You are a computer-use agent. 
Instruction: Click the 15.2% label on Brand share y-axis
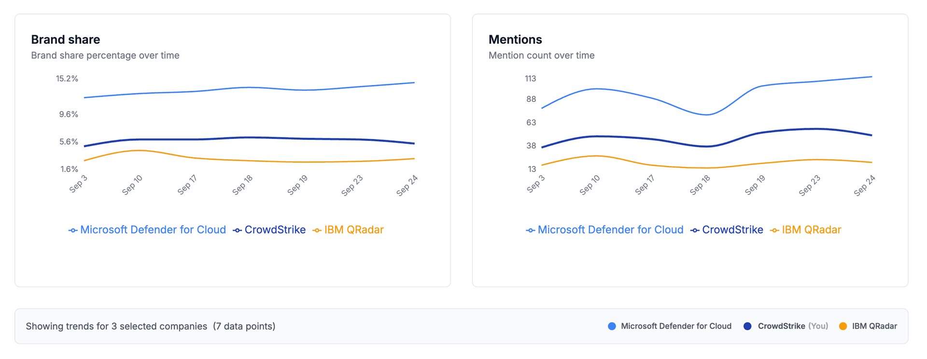point(67,79)
